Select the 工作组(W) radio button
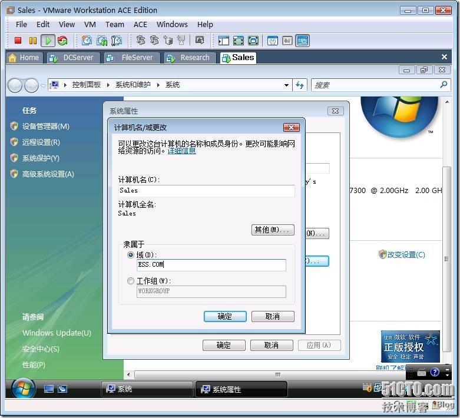The image size is (460, 418). [131, 281]
